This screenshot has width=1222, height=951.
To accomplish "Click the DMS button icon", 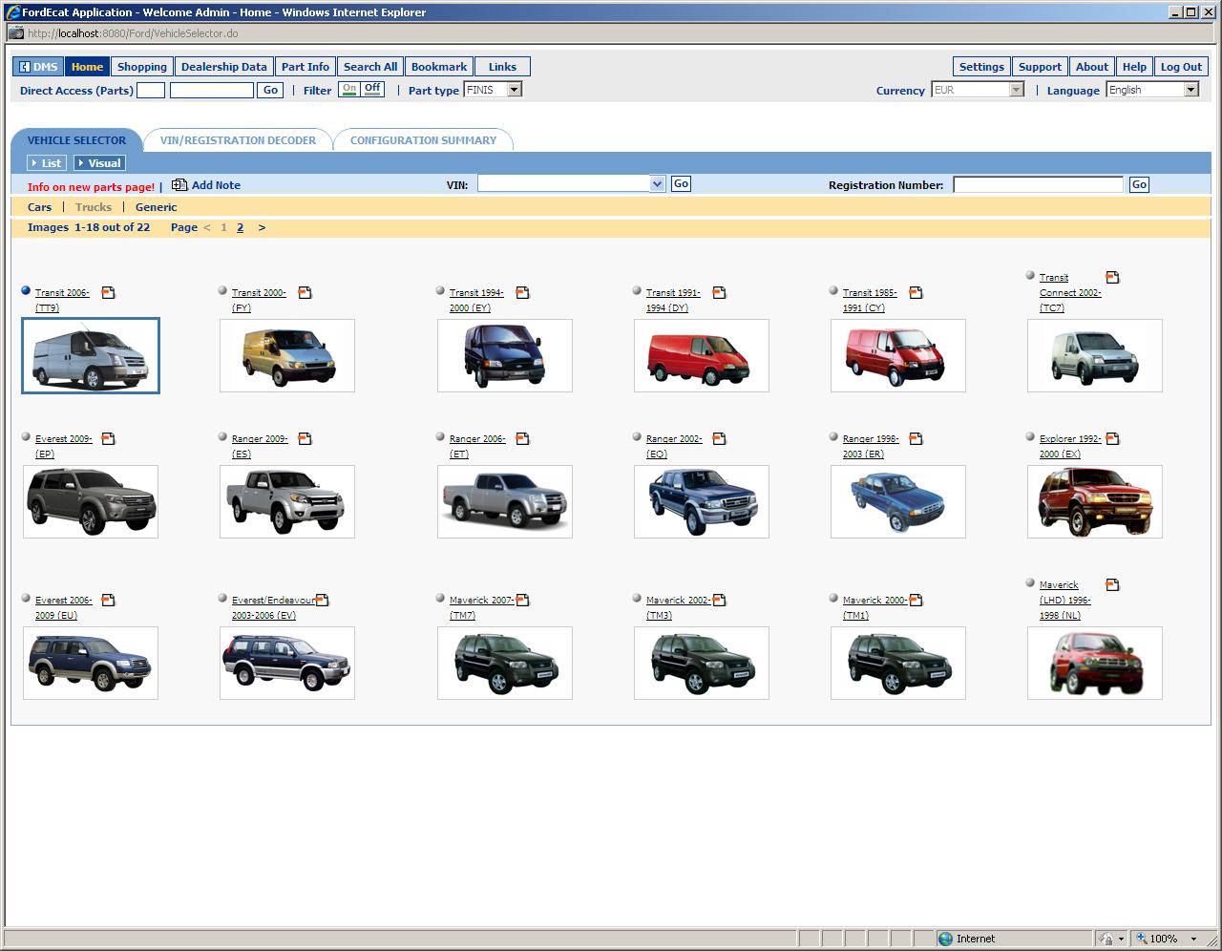I will click(24, 67).
